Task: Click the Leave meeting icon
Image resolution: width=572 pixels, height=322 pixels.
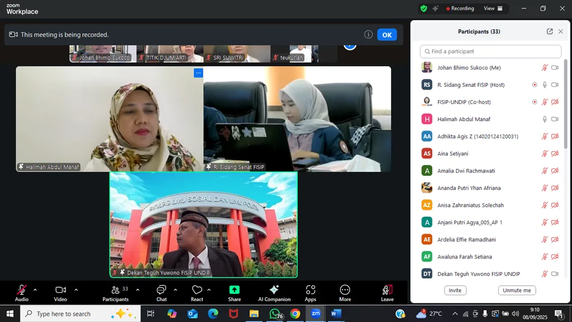Action: coord(387,290)
